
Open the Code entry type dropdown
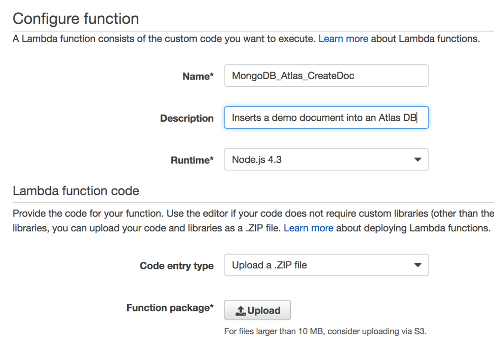tap(326, 265)
